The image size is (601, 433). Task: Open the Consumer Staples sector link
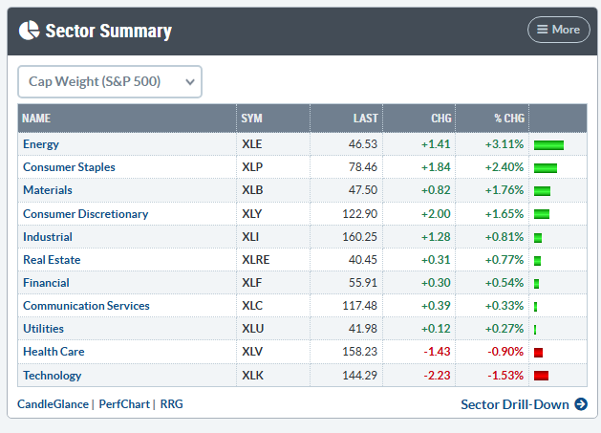tap(69, 167)
